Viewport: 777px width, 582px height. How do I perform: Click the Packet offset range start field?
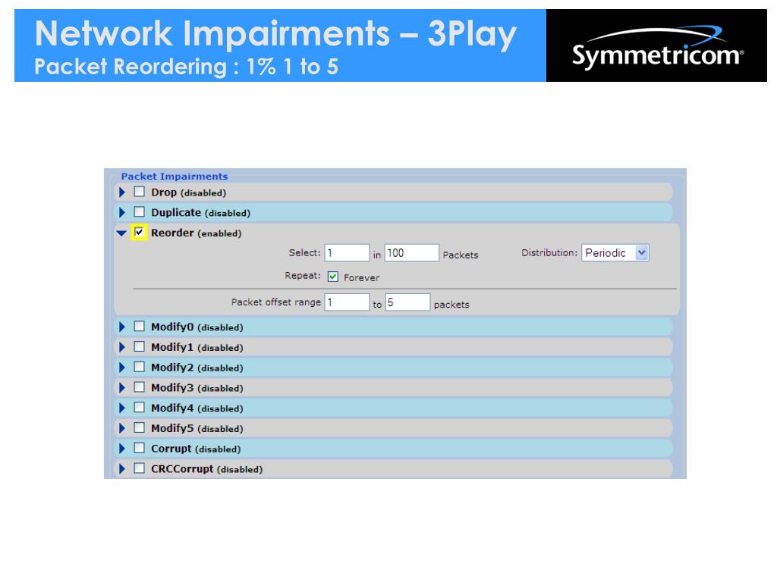point(347,302)
